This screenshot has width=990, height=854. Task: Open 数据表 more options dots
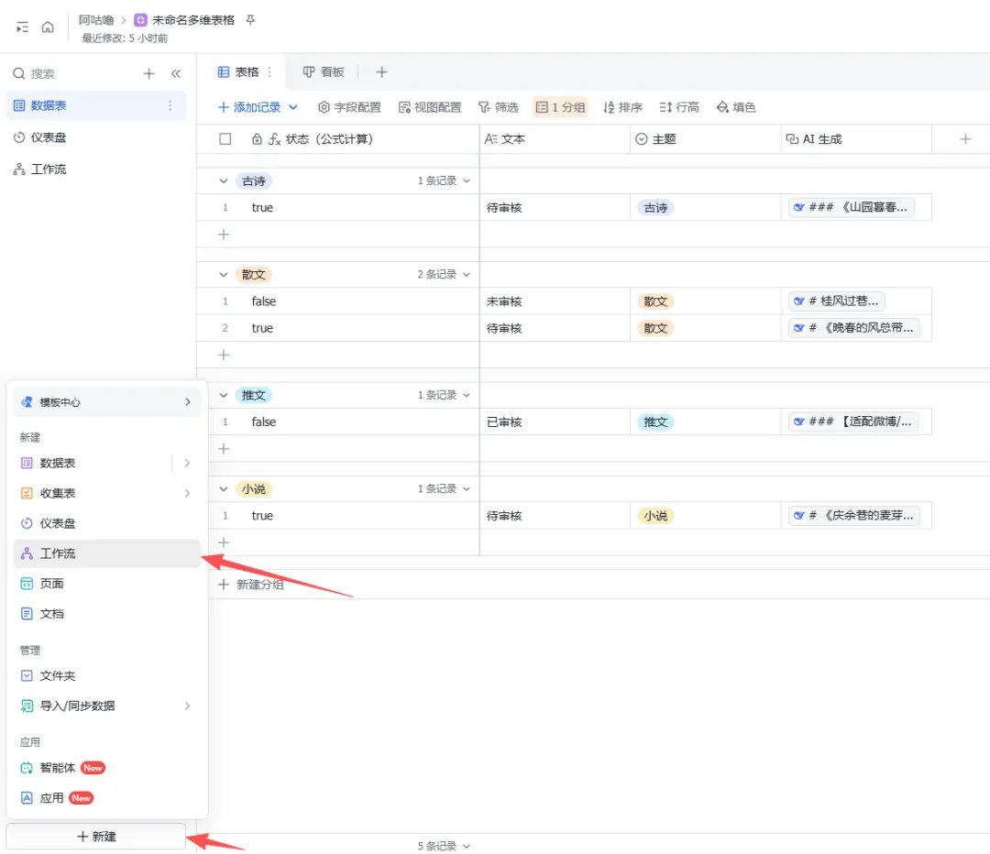pyautogui.click(x=170, y=105)
